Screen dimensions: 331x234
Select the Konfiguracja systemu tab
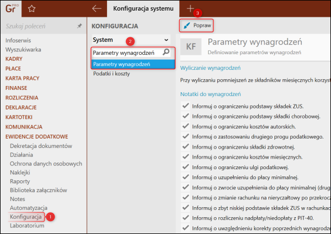coord(143,8)
